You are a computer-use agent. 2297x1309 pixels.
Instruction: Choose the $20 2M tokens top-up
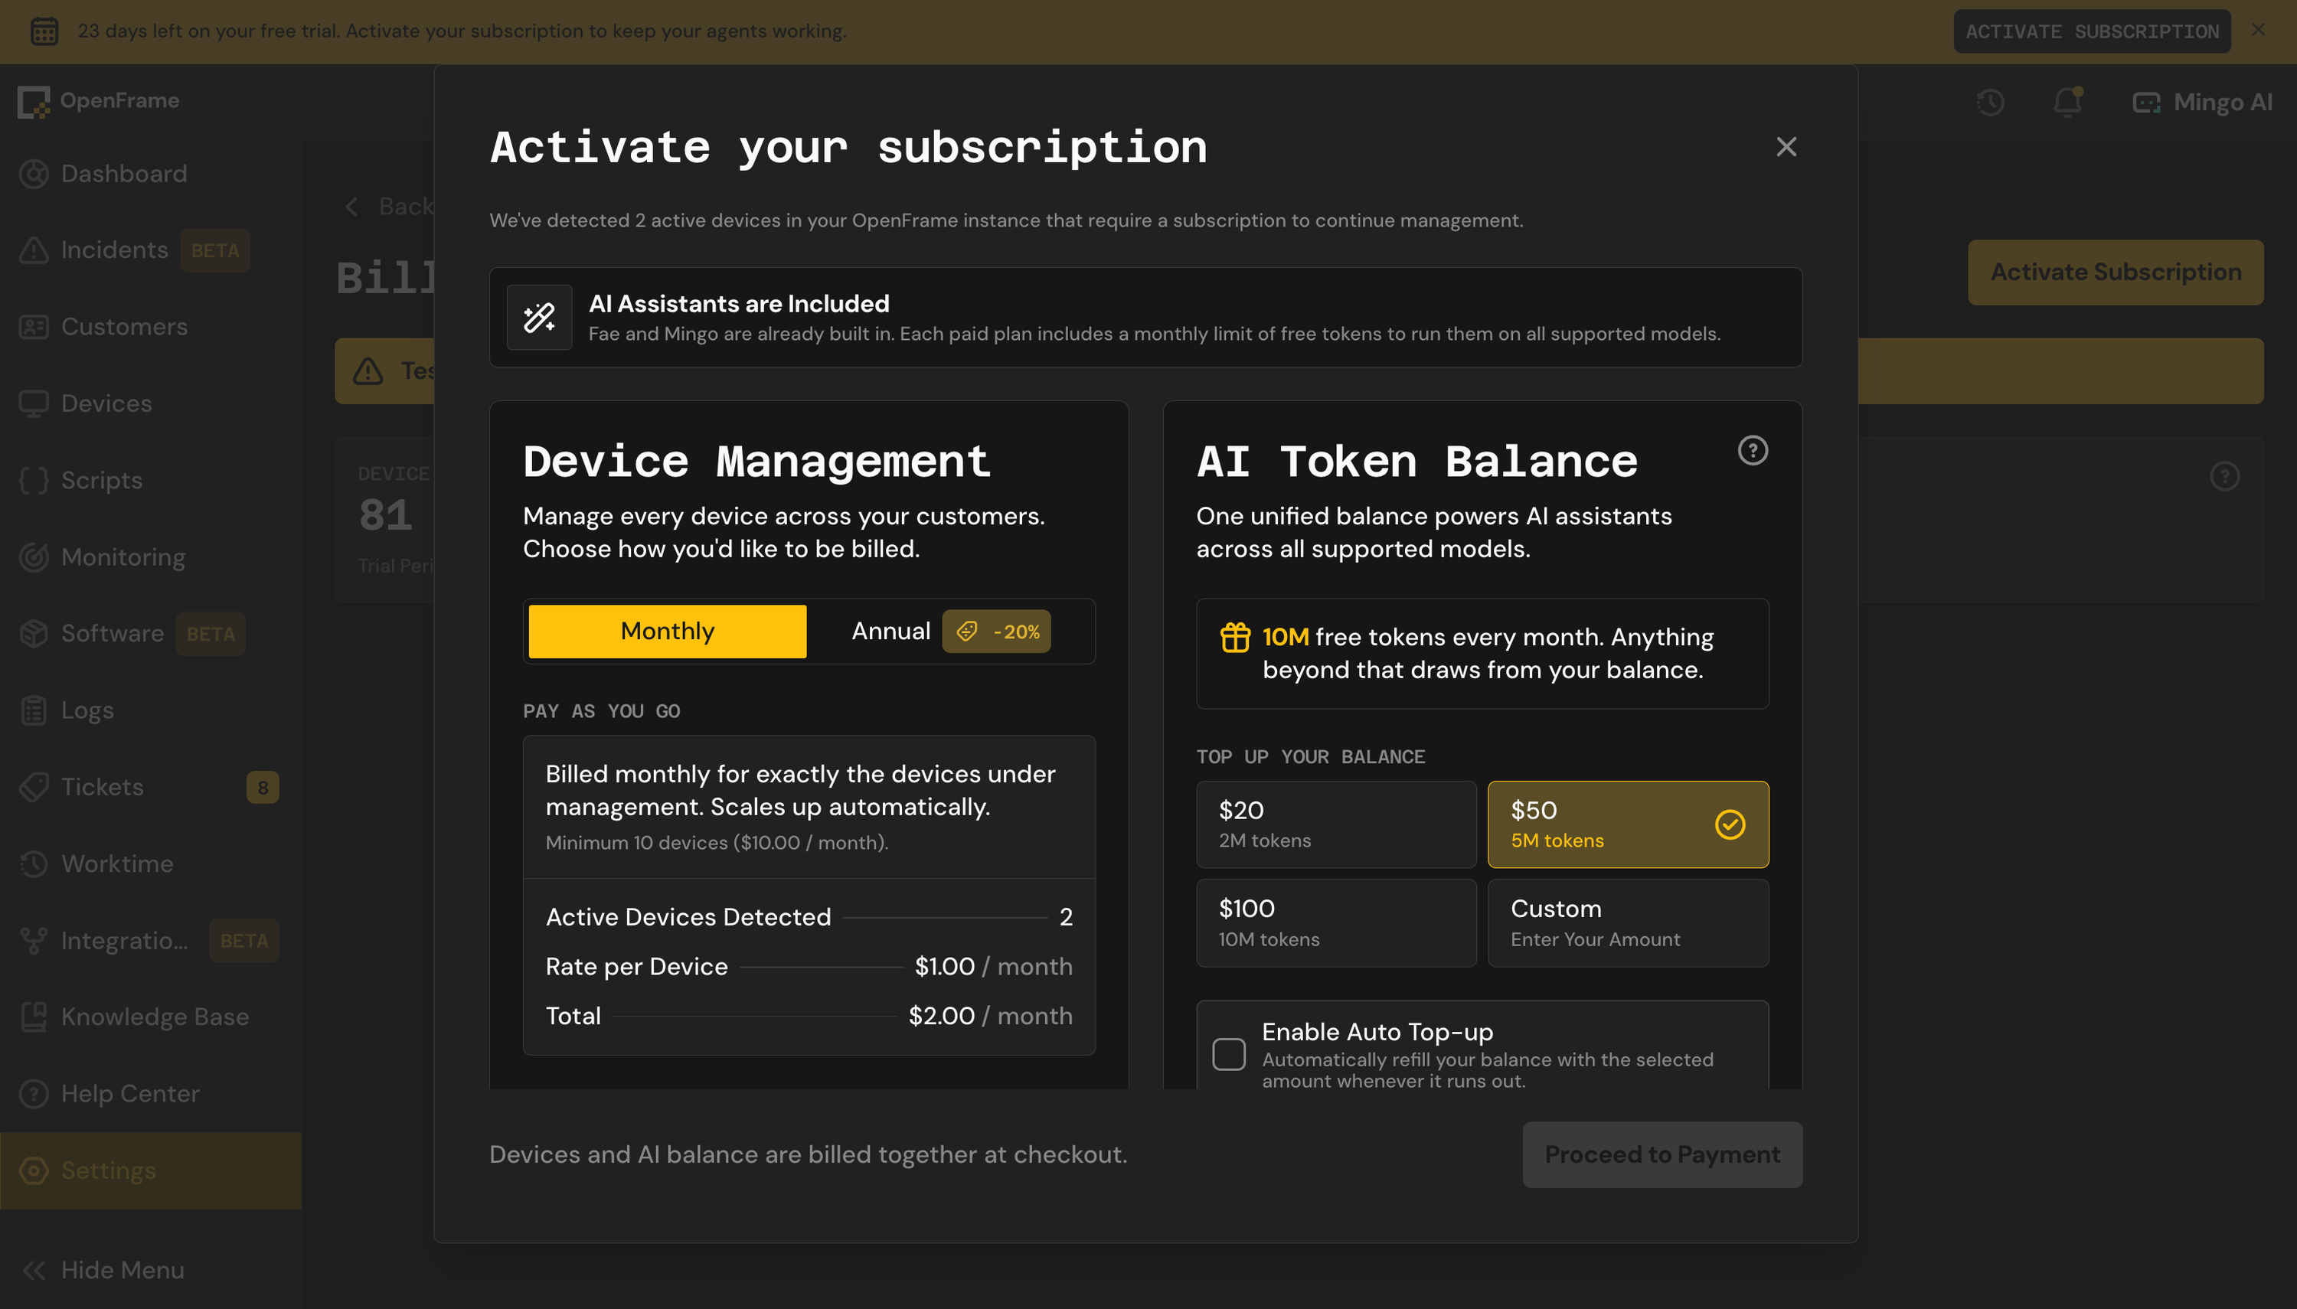[x=1336, y=824]
